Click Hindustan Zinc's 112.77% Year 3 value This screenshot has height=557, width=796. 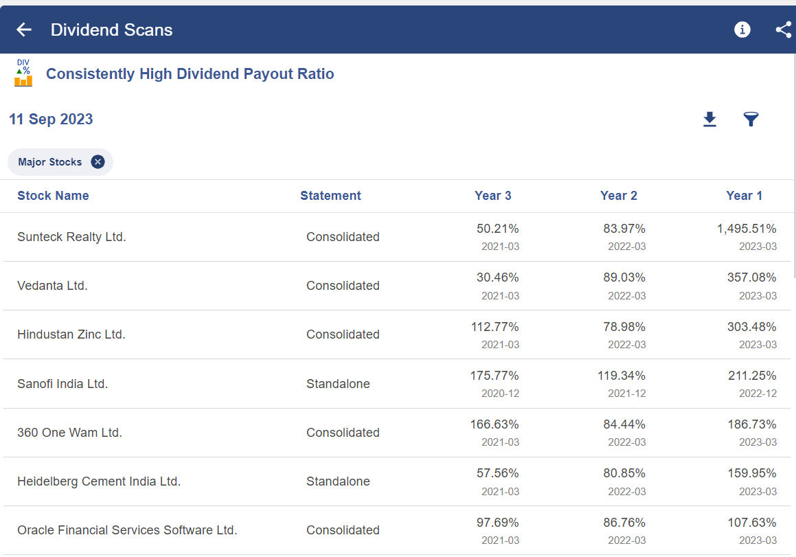tap(495, 327)
